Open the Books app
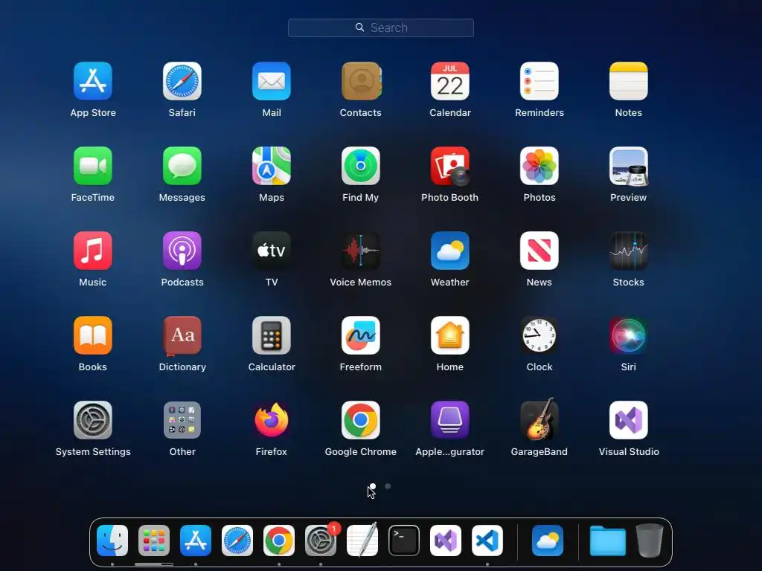This screenshot has height=571, width=762. point(93,335)
